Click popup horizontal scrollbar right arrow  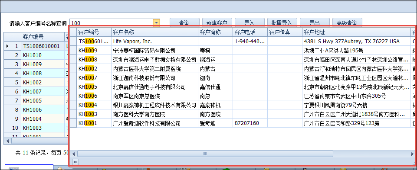coord(412,154)
